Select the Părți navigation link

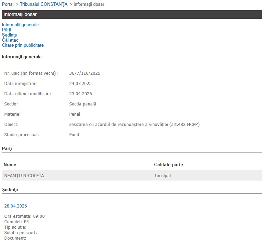click(x=7, y=30)
